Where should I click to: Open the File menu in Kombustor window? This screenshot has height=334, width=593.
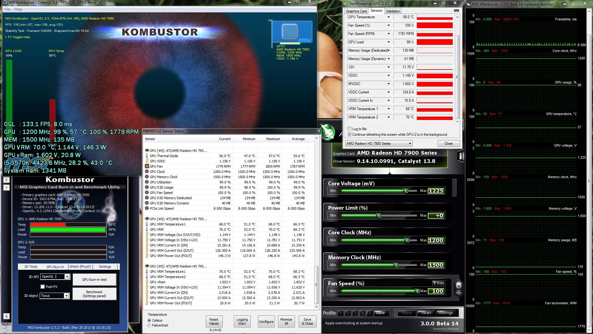(7, 9)
